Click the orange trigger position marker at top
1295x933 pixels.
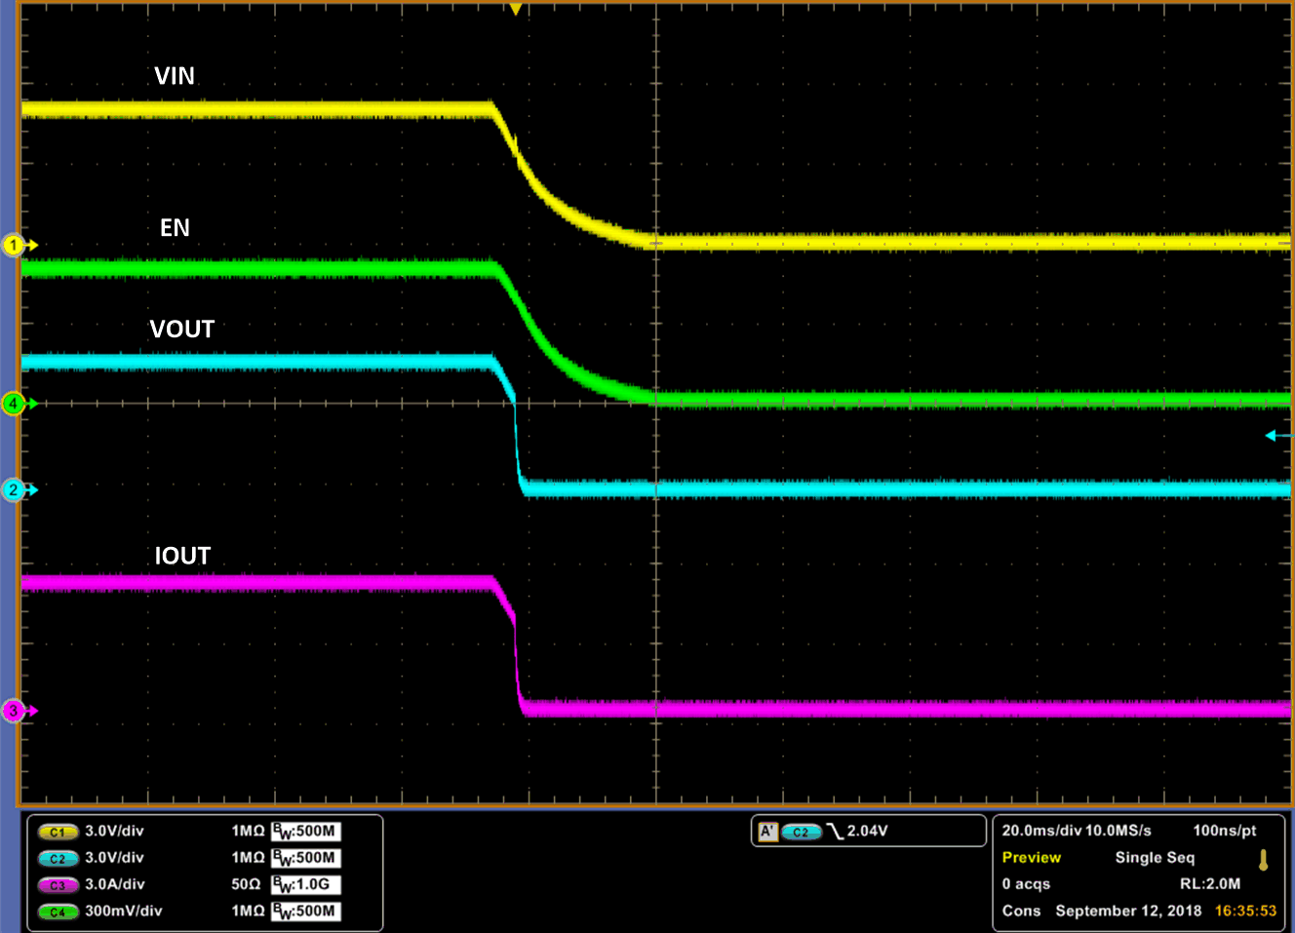tap(516, 10)
